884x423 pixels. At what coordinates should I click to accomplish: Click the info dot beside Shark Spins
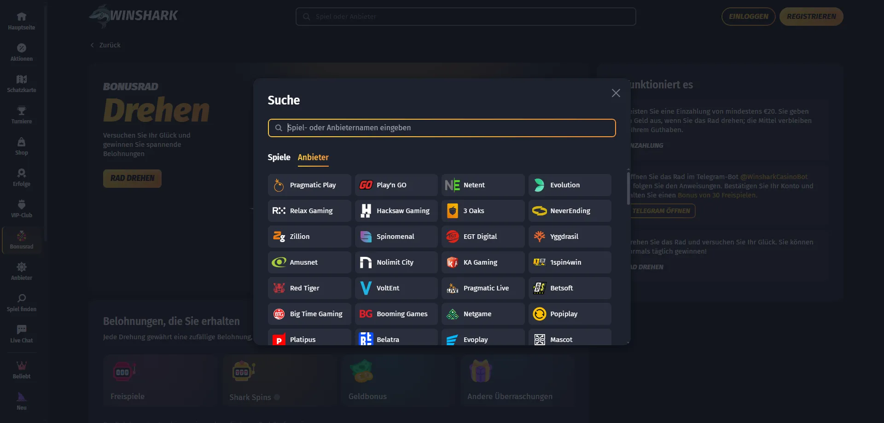click(x=277, y=397)
